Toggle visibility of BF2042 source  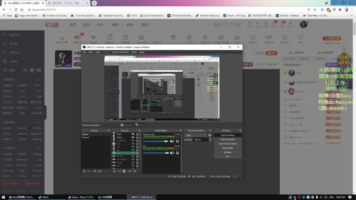pos(133,156)
